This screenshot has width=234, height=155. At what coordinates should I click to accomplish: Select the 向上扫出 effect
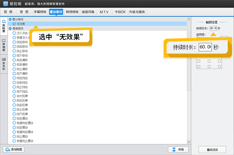point(20,87)
